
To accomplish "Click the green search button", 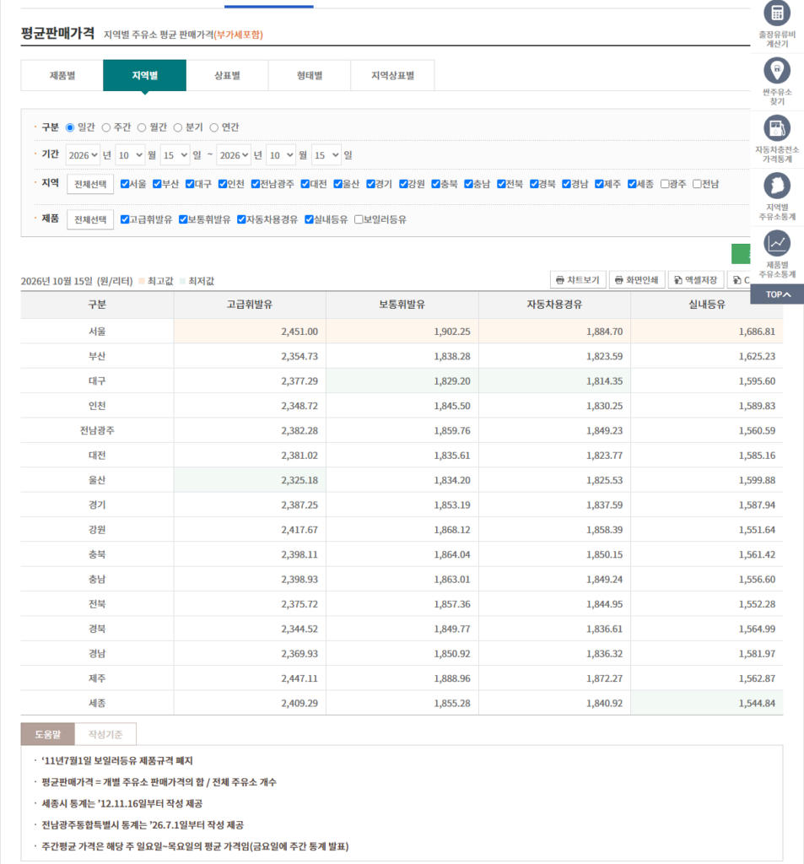I will 742,254.
